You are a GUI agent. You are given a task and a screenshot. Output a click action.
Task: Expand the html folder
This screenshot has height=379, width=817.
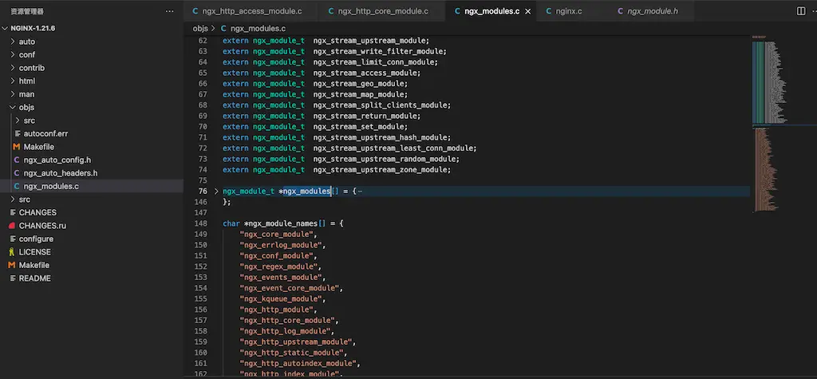(x=26, y=81)
